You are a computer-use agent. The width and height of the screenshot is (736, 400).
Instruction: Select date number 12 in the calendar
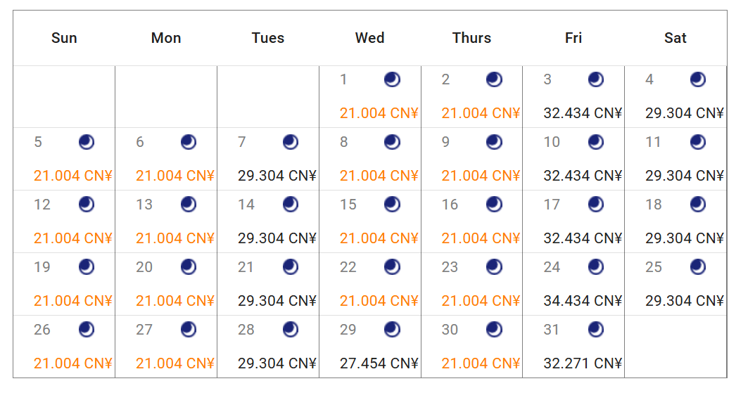coord(42,205)
